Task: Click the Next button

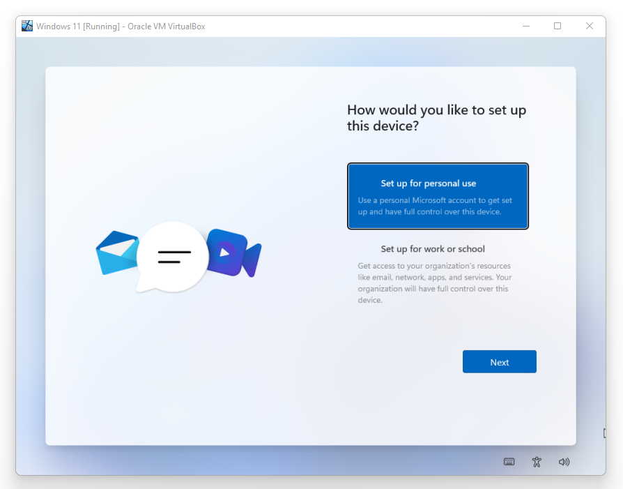Action: 499,361
